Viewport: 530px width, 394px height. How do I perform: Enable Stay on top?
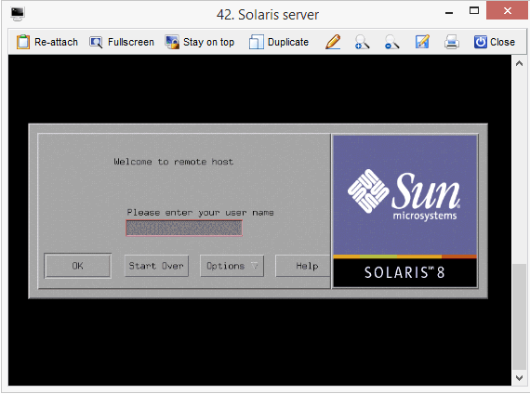point(199,42)
